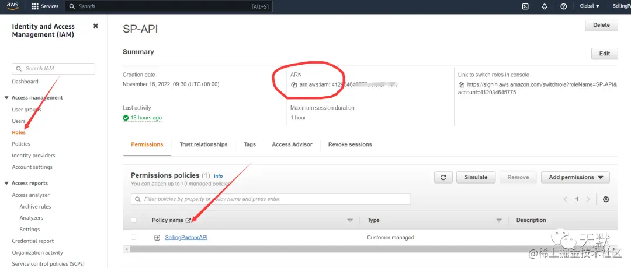
Task: Go to the previous policies page arrow
Action: 566,199
